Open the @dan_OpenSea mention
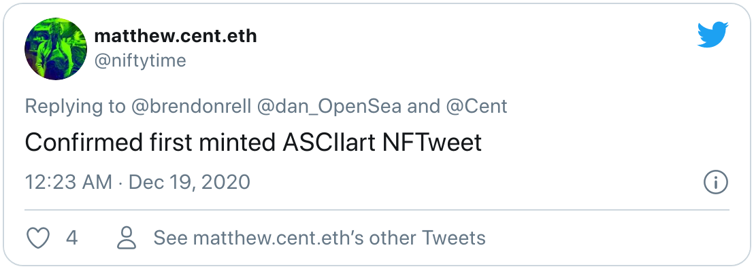The height and width of the screenshot is (269, 754). pyautogui.click(x=329, y=106)
